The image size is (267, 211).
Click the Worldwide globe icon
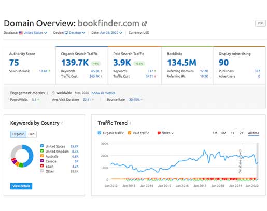[x=53, y=93]
